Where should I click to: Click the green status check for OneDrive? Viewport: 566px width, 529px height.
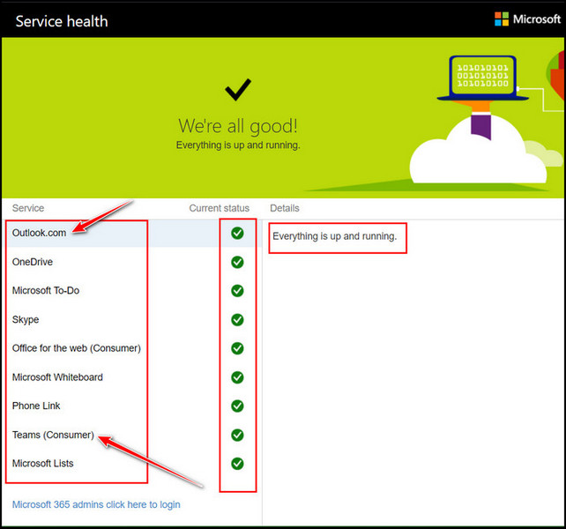(x=237, y=262)
